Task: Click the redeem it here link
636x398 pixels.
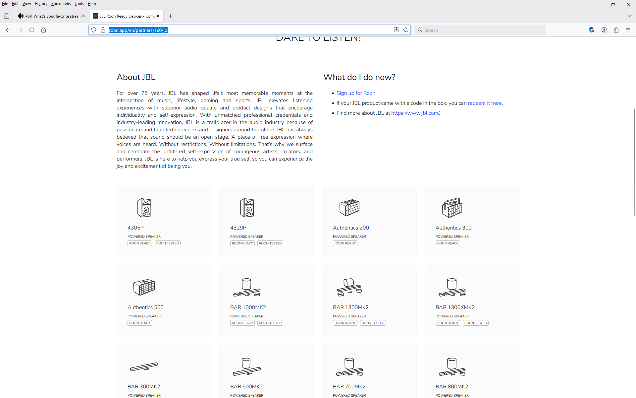Action: pos(485,103)
